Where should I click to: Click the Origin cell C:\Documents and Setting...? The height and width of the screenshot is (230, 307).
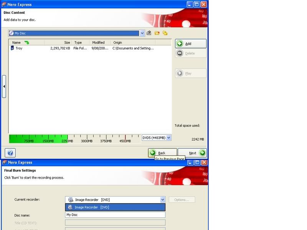click(133, 48)
